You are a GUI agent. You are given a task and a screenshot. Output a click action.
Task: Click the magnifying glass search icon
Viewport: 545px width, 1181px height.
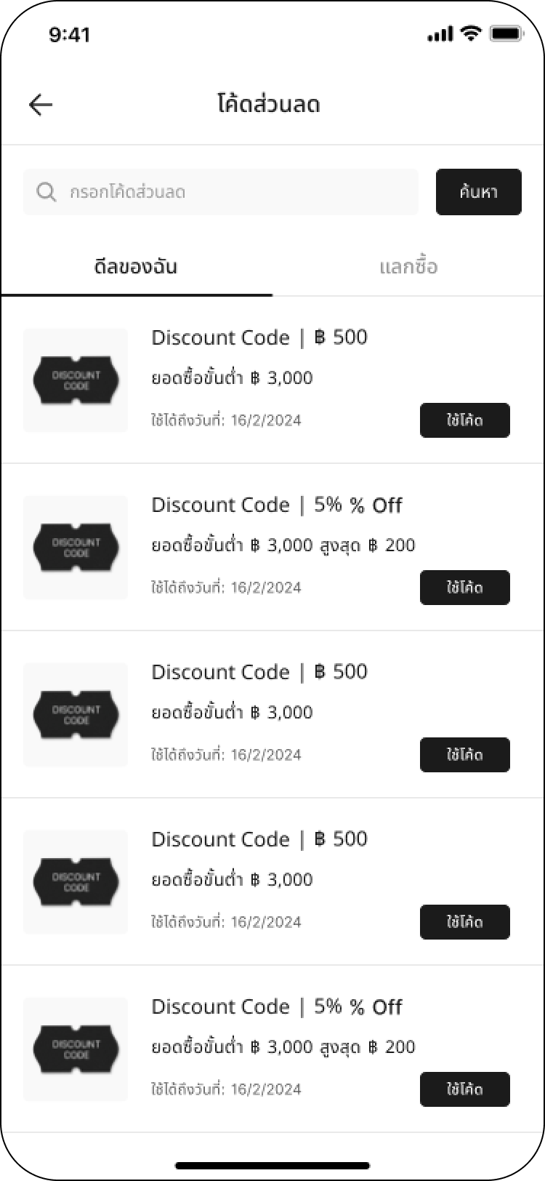[47, 192]
